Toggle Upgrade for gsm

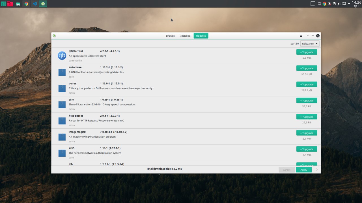tap(307, 101)
